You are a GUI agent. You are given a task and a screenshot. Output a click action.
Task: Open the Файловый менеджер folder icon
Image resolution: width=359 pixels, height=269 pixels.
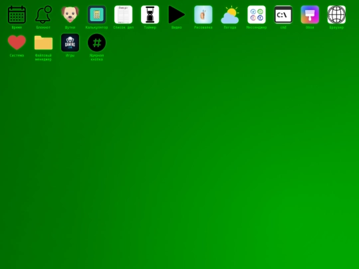tap(43, 43)
